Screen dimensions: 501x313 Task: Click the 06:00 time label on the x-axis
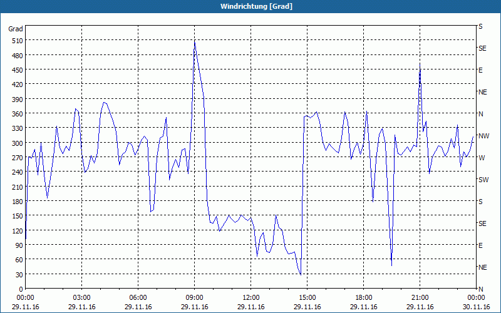point(138,298)
